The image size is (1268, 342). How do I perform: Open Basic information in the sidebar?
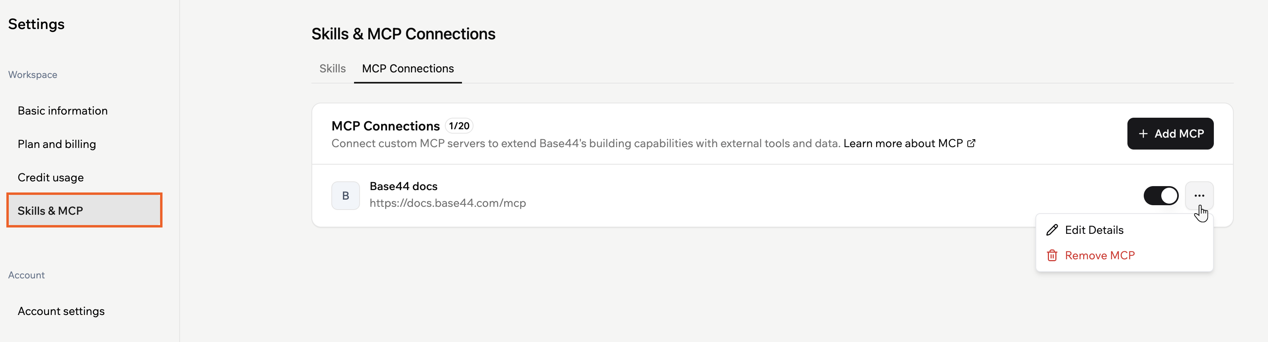[x=63, y=111]
